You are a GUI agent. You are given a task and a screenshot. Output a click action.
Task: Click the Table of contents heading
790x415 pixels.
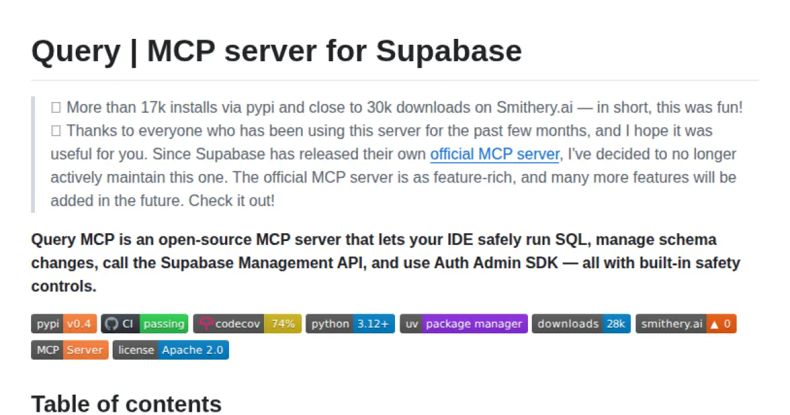coord(127,403)
